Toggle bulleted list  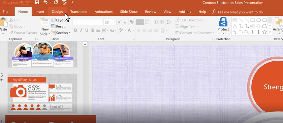coord(140,22)
